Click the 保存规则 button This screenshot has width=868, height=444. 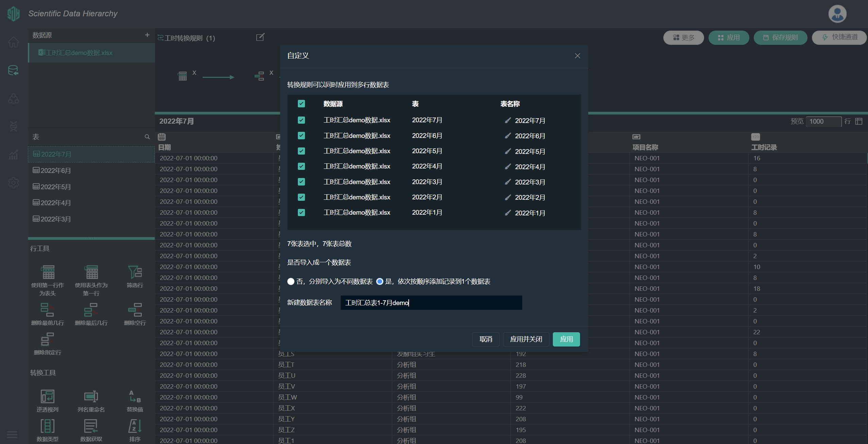pyautogui.click(x=780, y=37)
